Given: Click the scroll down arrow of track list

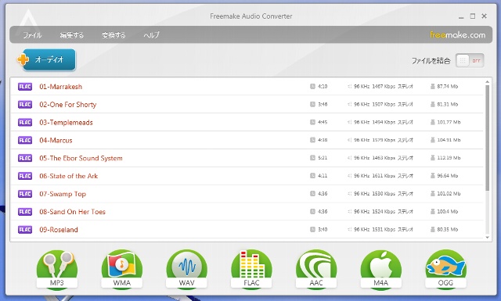Looking at the screenshot, I should [x=487, y=237].
